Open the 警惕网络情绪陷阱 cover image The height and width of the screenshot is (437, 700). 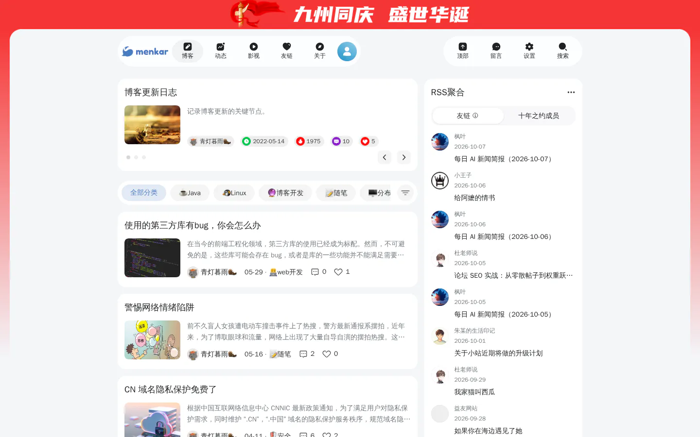[152, 340]
